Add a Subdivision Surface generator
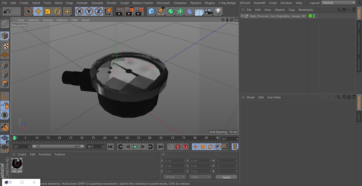Image resolution: width=362 pixels, height=186 pixels. click(171, 11)
